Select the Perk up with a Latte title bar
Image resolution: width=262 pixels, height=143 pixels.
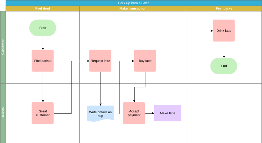[134, 3]
